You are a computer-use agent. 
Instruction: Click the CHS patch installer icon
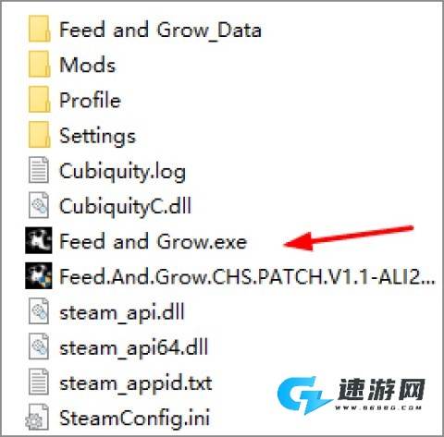(39, 275)
